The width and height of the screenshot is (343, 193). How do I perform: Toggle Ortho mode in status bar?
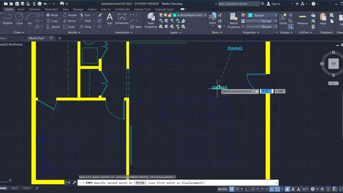247,189
